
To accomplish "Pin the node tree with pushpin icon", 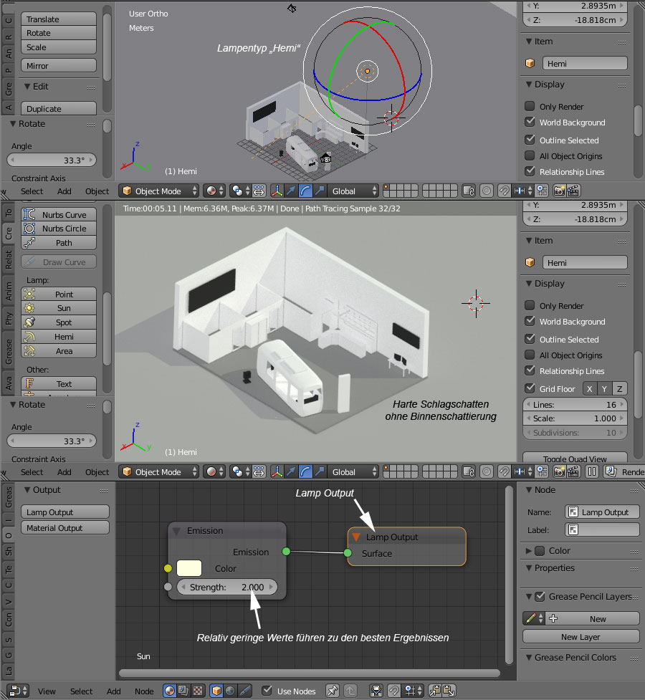I will 333,691.
